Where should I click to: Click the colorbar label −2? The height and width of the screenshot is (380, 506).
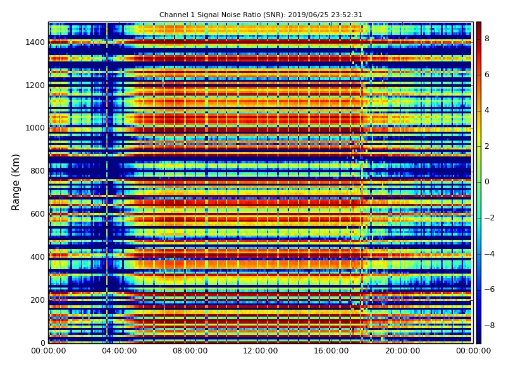(x=490, y=218)
